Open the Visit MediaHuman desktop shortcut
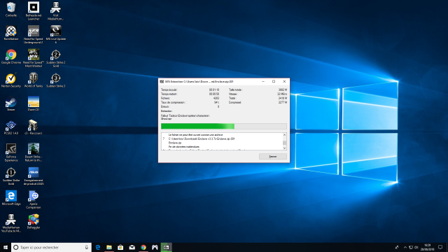Image resolution: width=448 pixels, height=252 pixels. tap(56, 11)
